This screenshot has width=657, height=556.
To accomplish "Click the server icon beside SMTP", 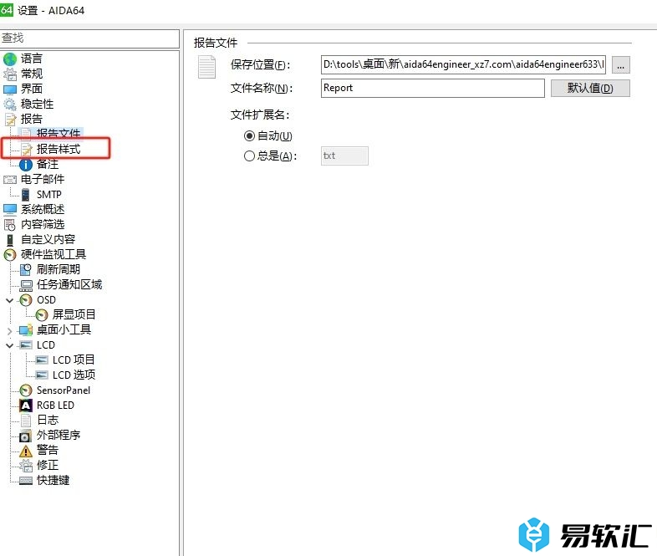I will (x=26, y=195).
